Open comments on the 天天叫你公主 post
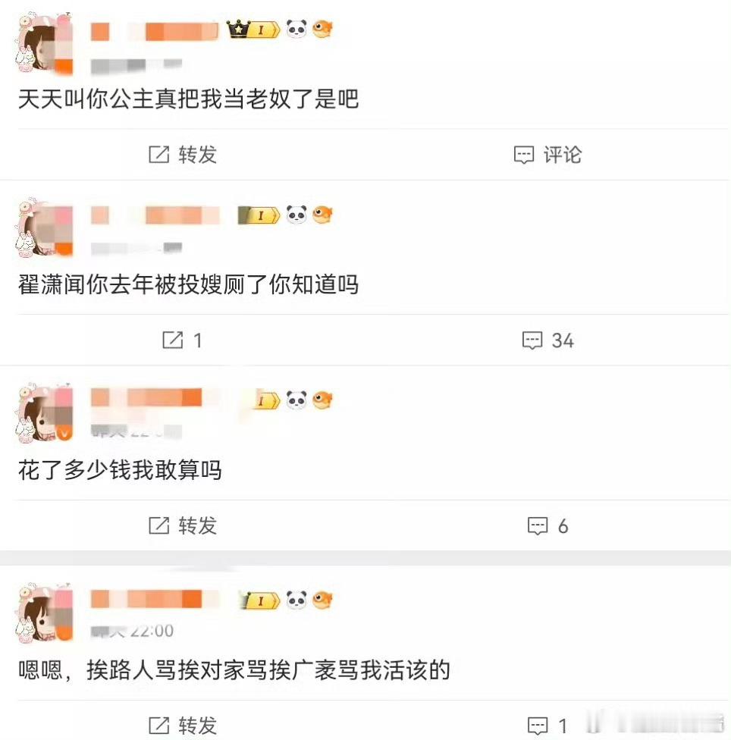The width and height of the screenshot is (731, 740). (x=547, y=155)
